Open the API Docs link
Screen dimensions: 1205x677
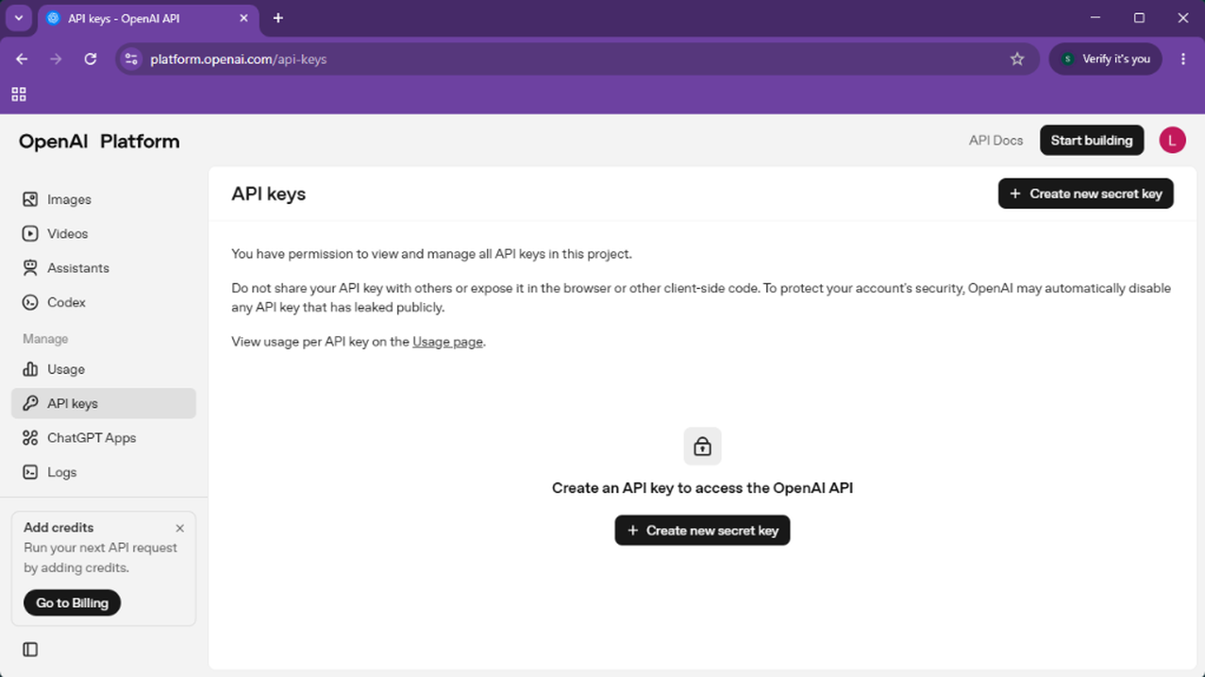996,141
